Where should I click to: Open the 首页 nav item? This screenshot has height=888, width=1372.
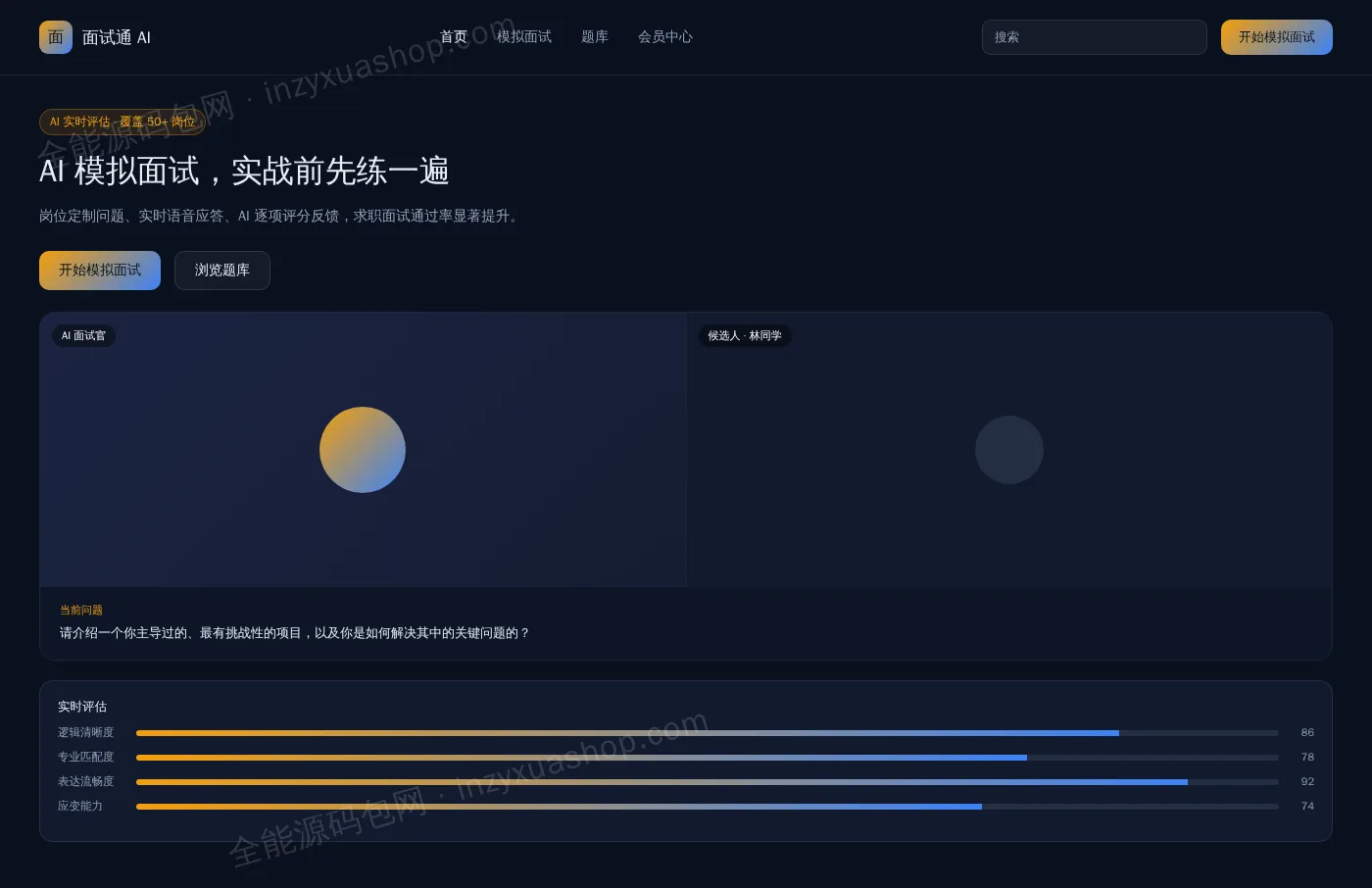pos(454,37)
